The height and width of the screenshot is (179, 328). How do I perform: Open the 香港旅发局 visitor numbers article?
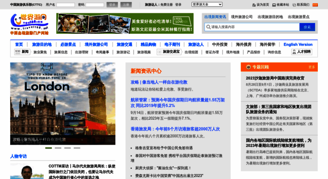point(175,129)
